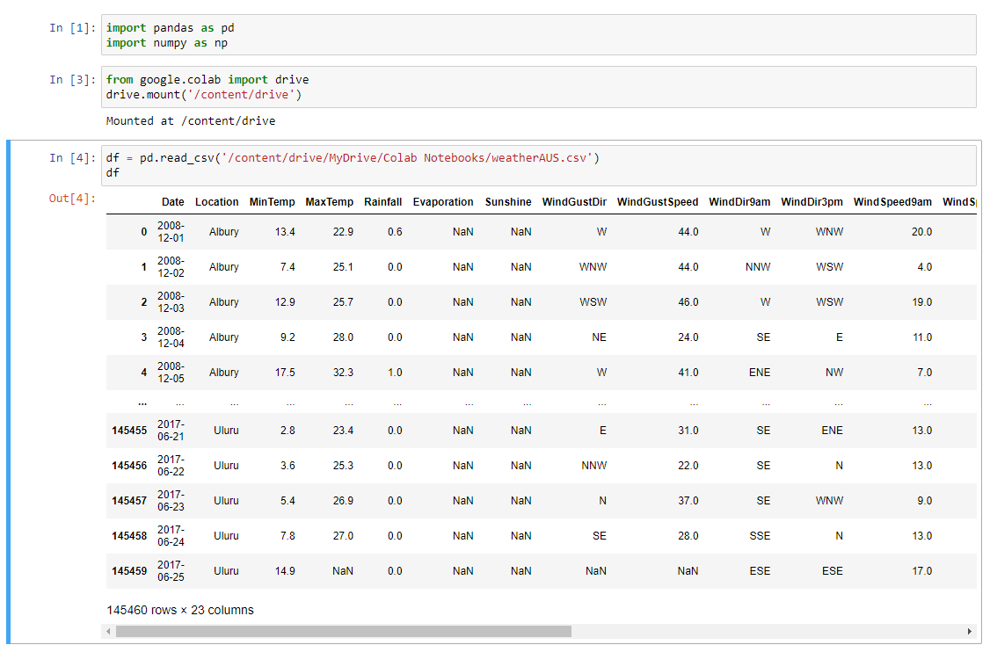Click inside the pd.read_csv code cell
Screen dimensions: 990x645
pyautogui.click(x=539, y=165)
